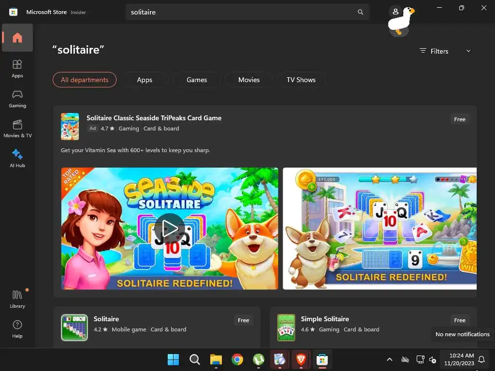This screenshot has width=495, height=371.
Task: Click the 4.6 rating of Simple Solitaire
Action: pos(308,329)
